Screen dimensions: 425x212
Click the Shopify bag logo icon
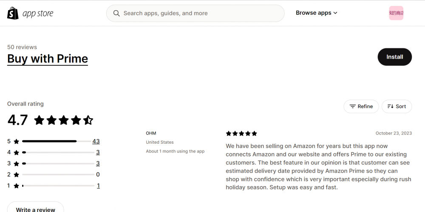point(13,13)
